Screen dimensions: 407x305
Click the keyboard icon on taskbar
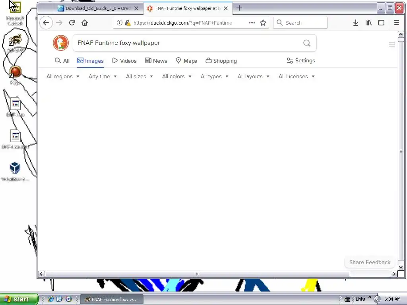coord(347,299)
